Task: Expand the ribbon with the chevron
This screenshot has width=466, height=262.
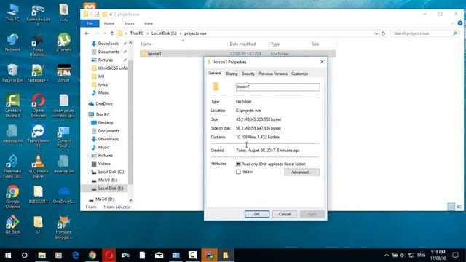Action: [x=452, y=23]
